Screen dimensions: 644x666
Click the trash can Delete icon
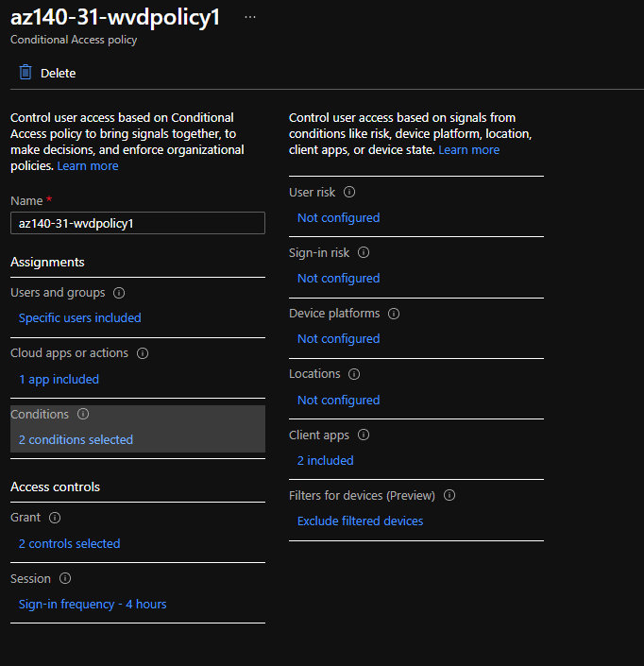click(x=25, y=73)
